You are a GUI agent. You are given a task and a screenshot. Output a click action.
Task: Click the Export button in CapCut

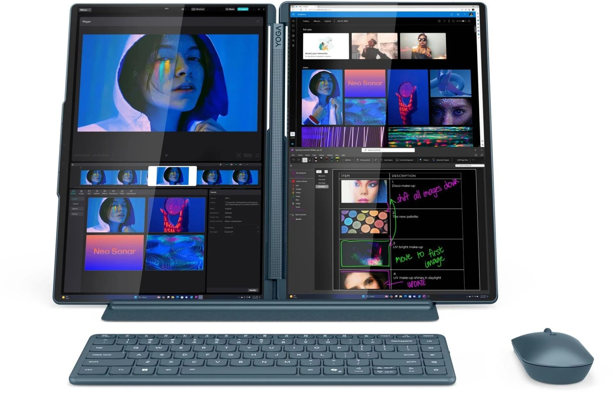click(243, 9)
